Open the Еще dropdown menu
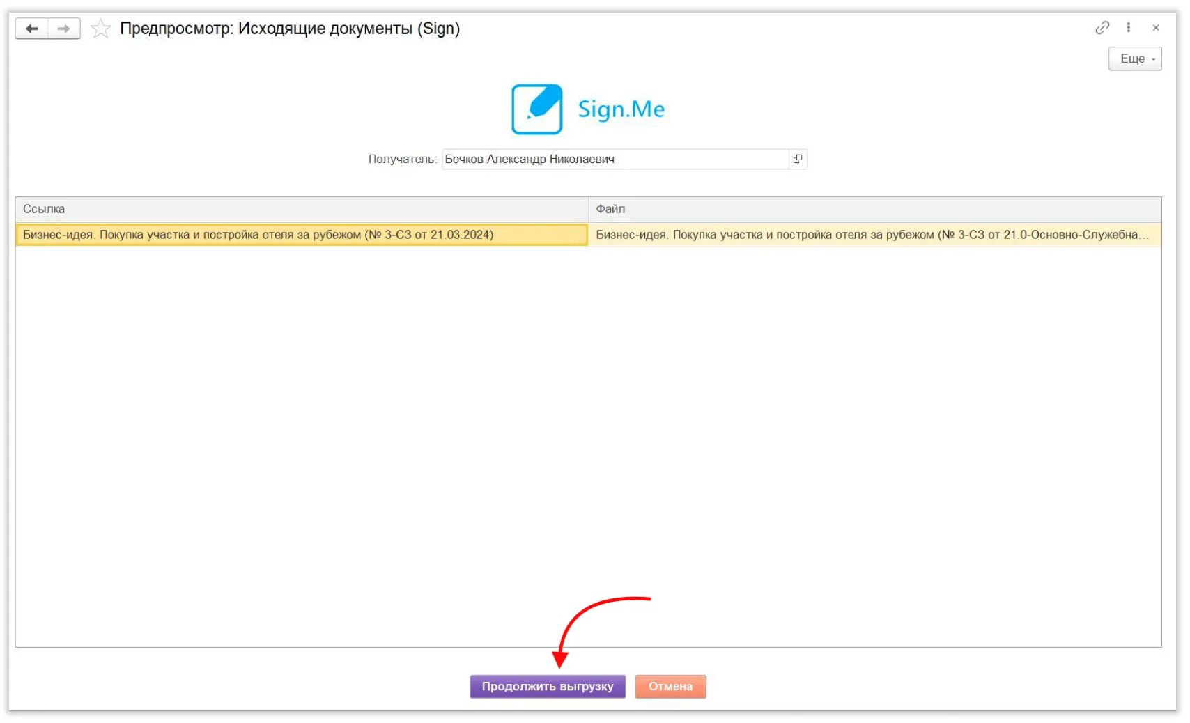The image size is (1190, 723). [1135, 59]
